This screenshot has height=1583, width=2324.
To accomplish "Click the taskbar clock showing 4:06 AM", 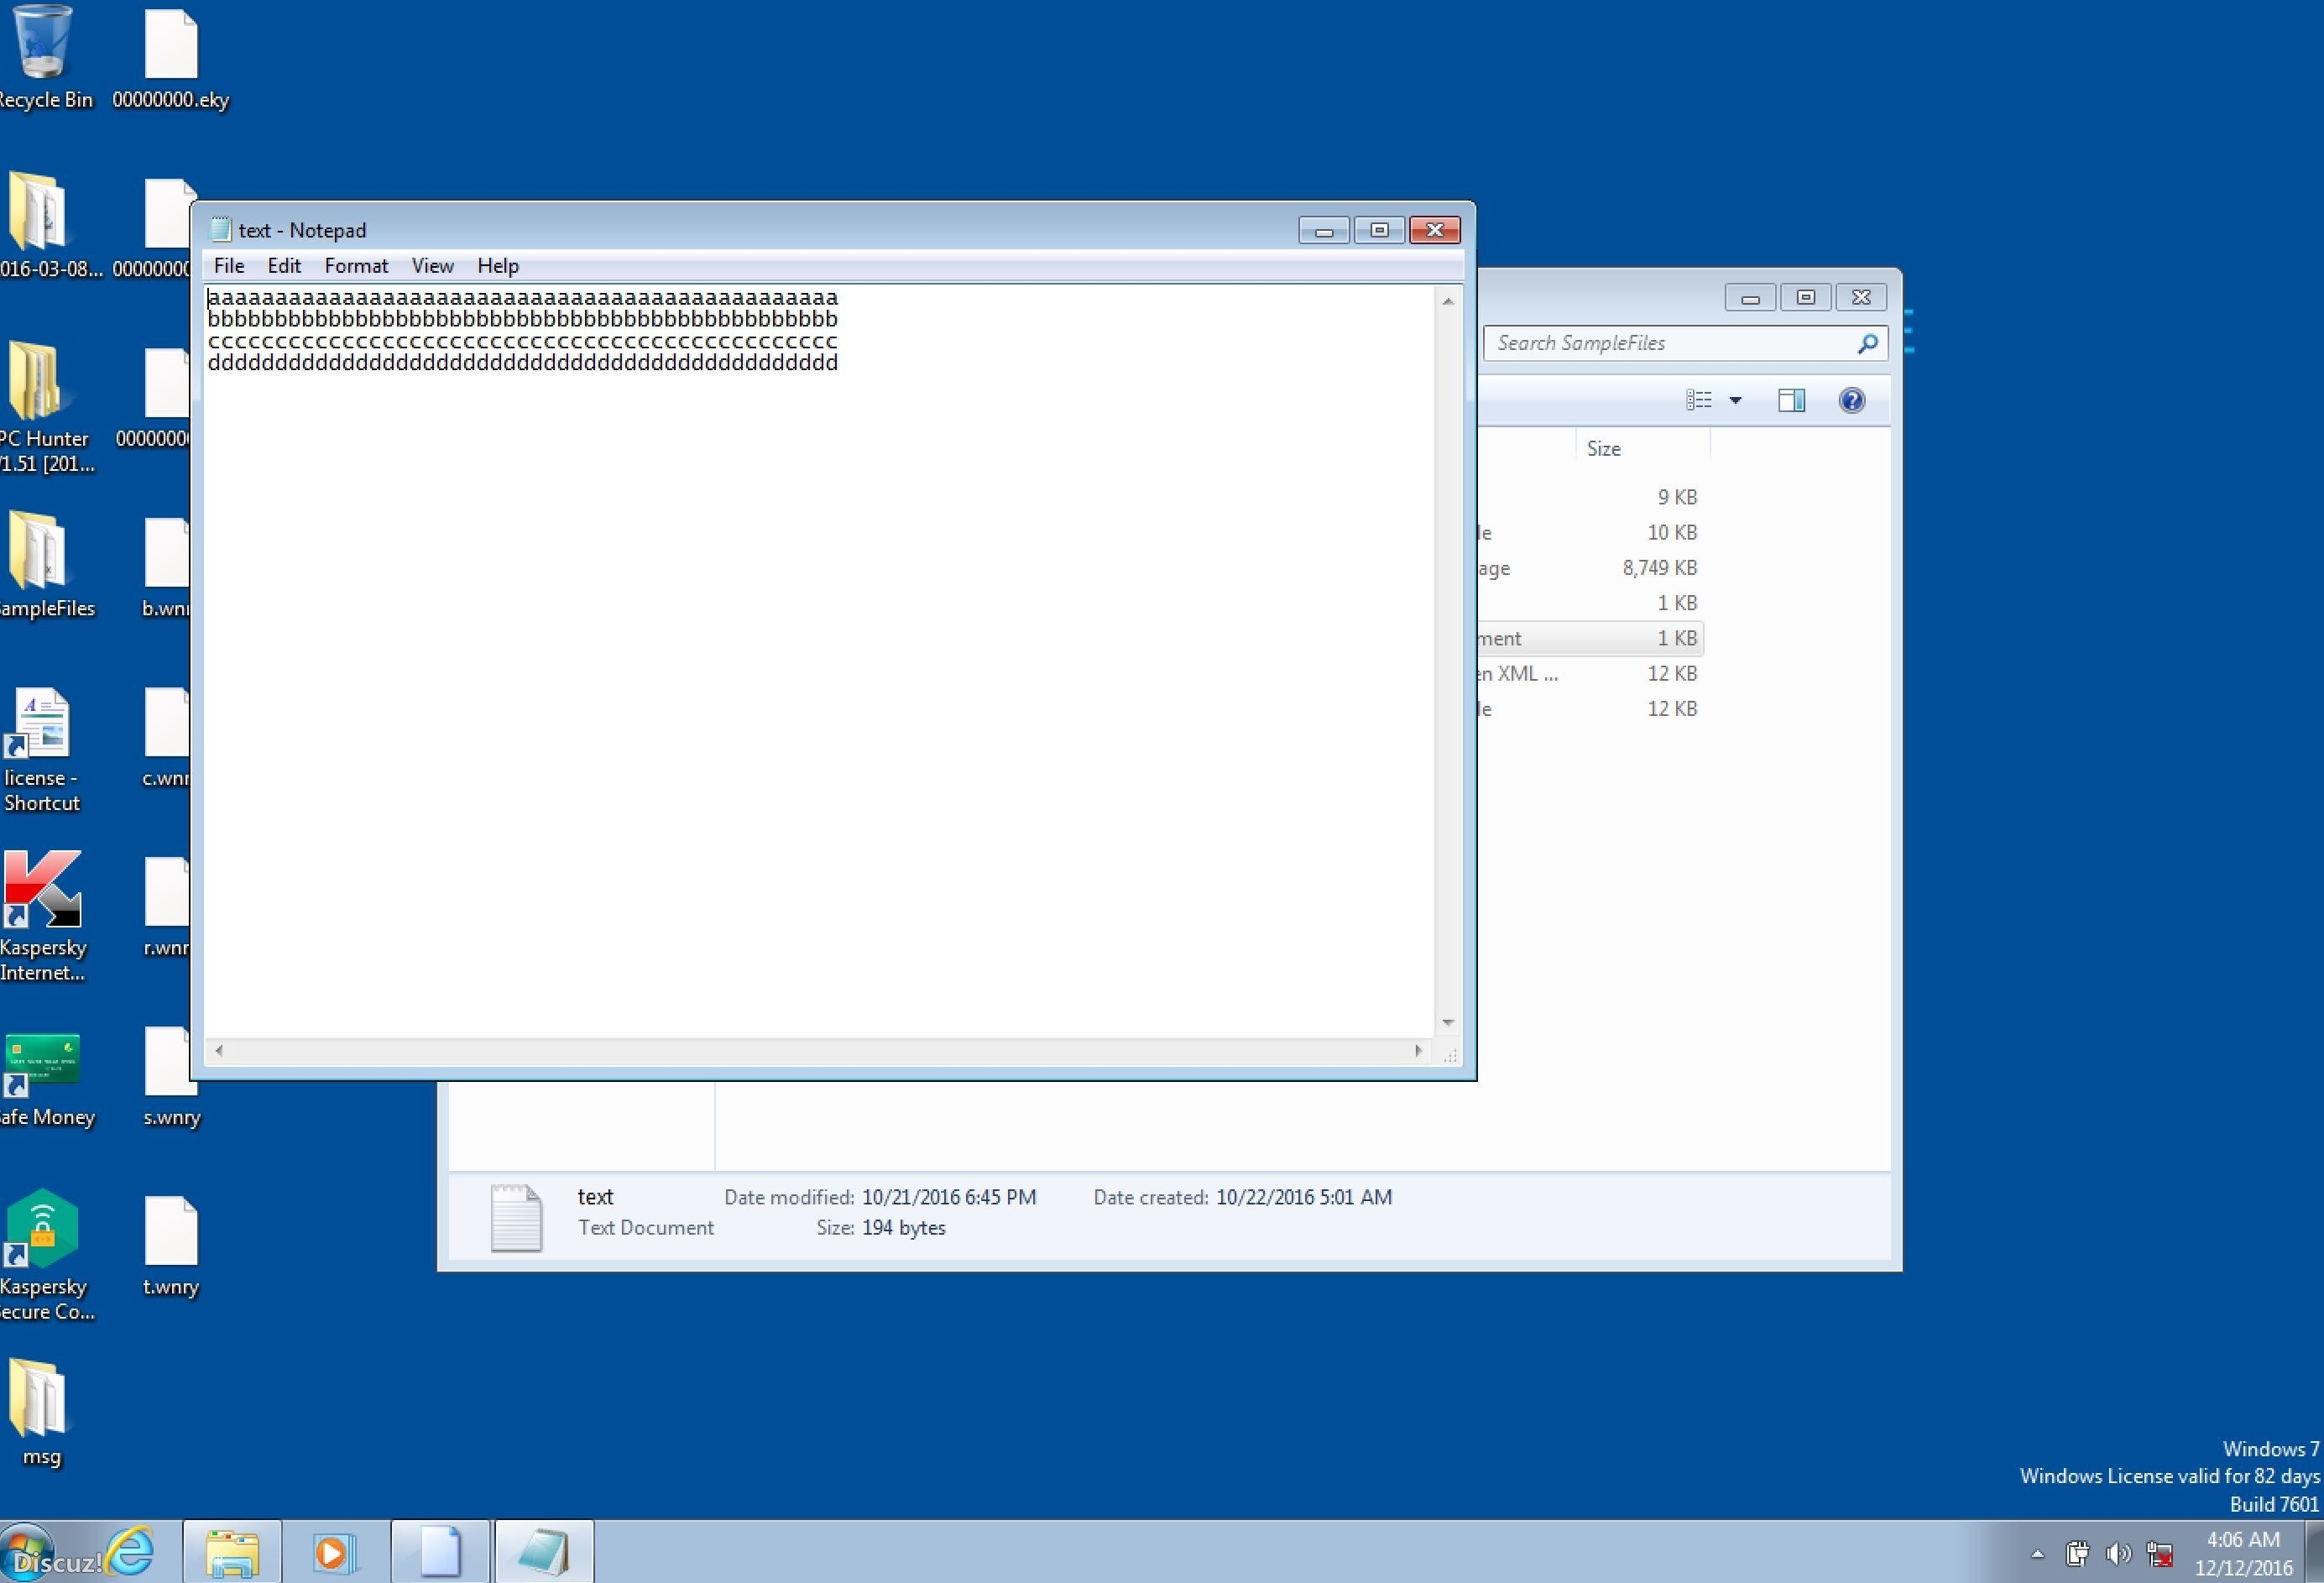I will 2243,1553.
